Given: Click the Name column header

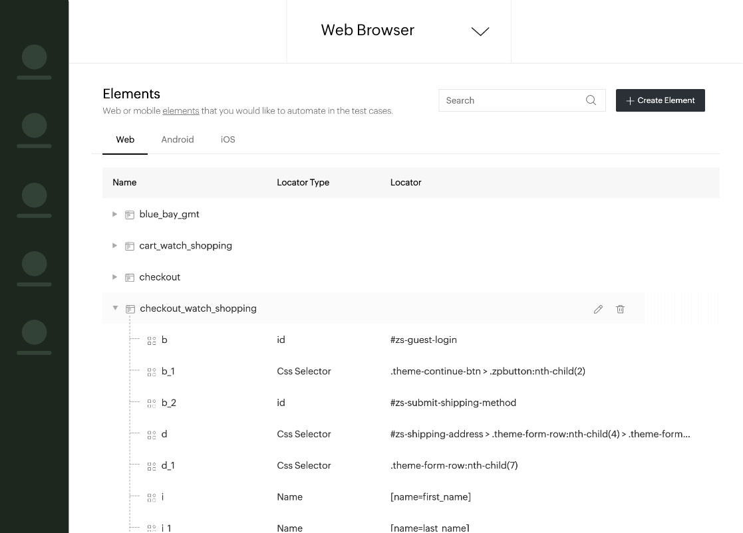Looking at the screenshot, I should point(124,182).
